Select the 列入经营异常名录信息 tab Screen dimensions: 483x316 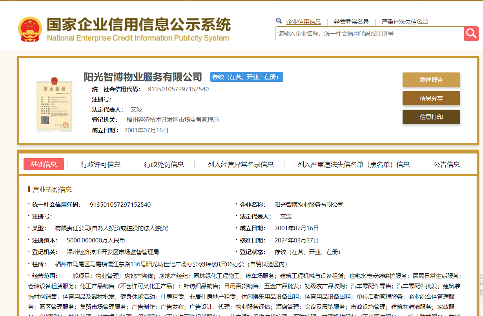(241, 164)
